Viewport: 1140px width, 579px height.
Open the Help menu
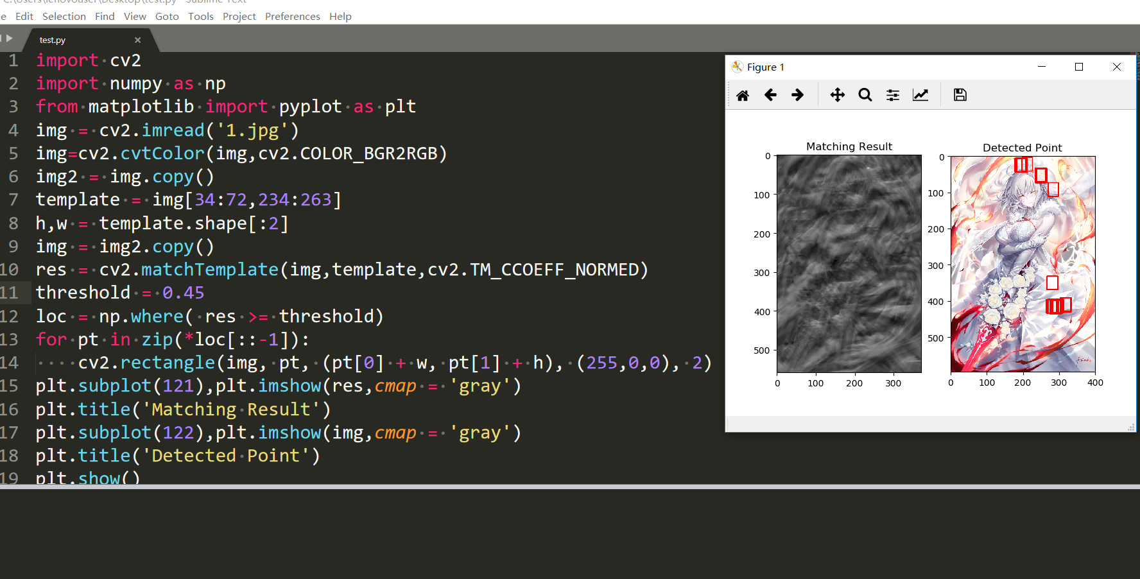(x=340, y=17)
